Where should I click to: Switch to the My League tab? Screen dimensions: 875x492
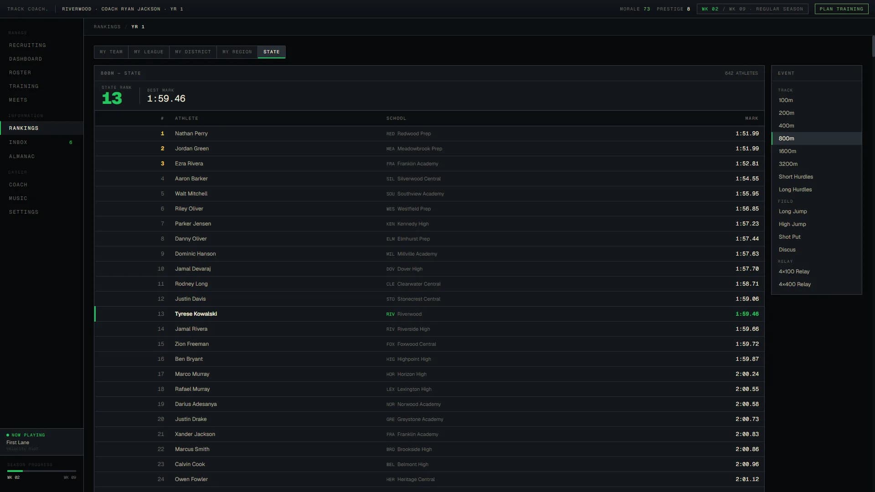pos(149,52)
